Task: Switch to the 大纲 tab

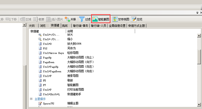Action: (32, 26)
